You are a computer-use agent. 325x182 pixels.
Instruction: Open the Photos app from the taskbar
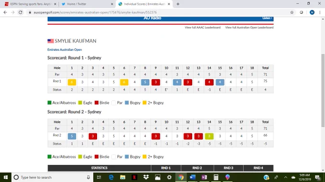158,177
